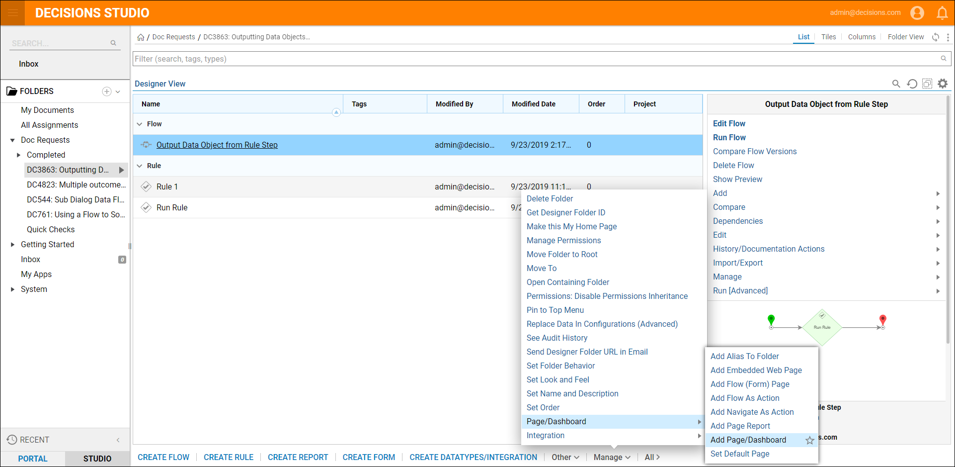Image resolution: width=955 pixels, height=467 pixels.
Task: Click the rule icon next to Rule 1
Action: (x=146, y=187)
